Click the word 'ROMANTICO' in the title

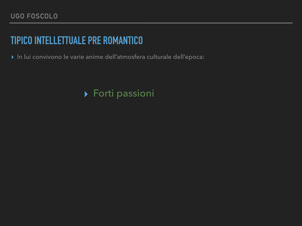coord(123,40)
